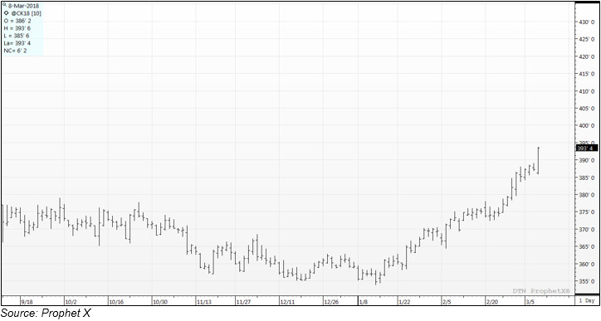Click the '1 Day' interval box
Image resolution: width=601 pixels, height=321 pixels.
[587, 301]
